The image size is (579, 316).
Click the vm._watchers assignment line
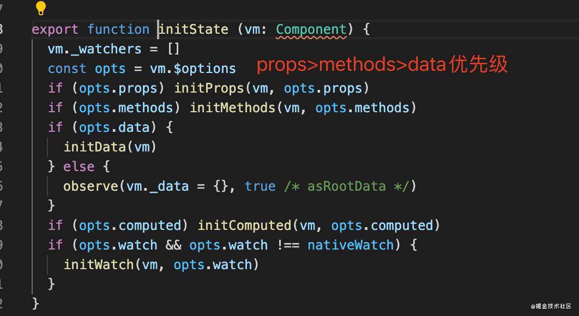point(114,49)
